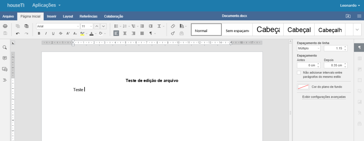
Task: Justify the paragraph text
Action: point(142,33)
